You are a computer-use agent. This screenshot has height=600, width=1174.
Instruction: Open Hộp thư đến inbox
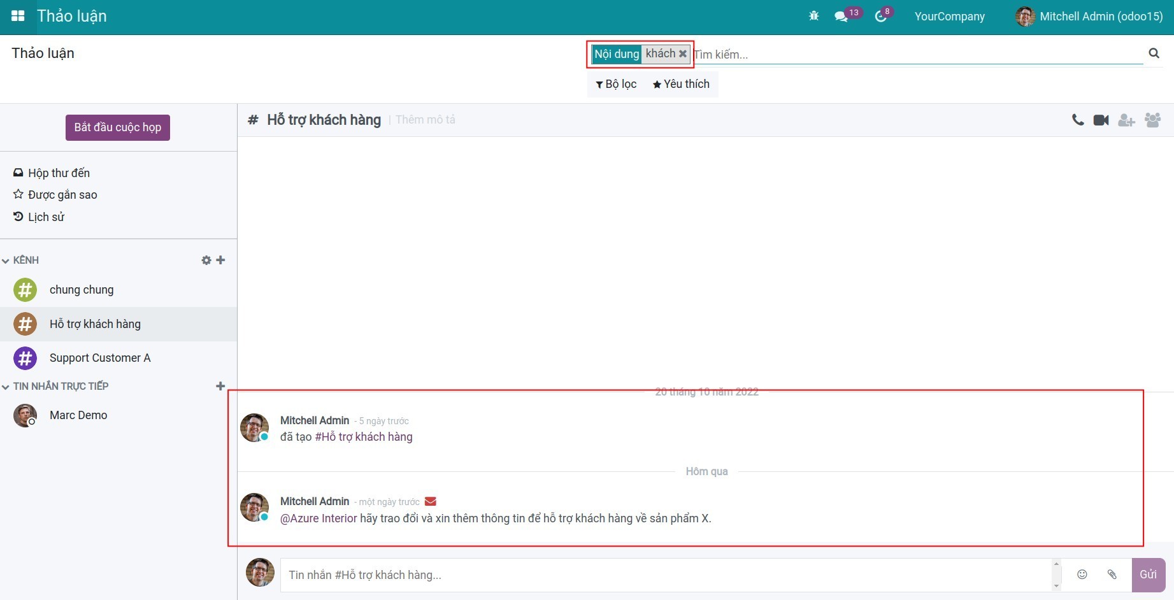point(59,173)
